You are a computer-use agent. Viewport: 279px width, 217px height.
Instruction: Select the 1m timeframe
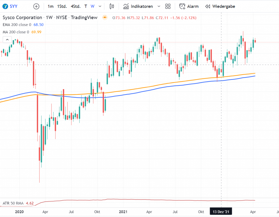(50, 6)
